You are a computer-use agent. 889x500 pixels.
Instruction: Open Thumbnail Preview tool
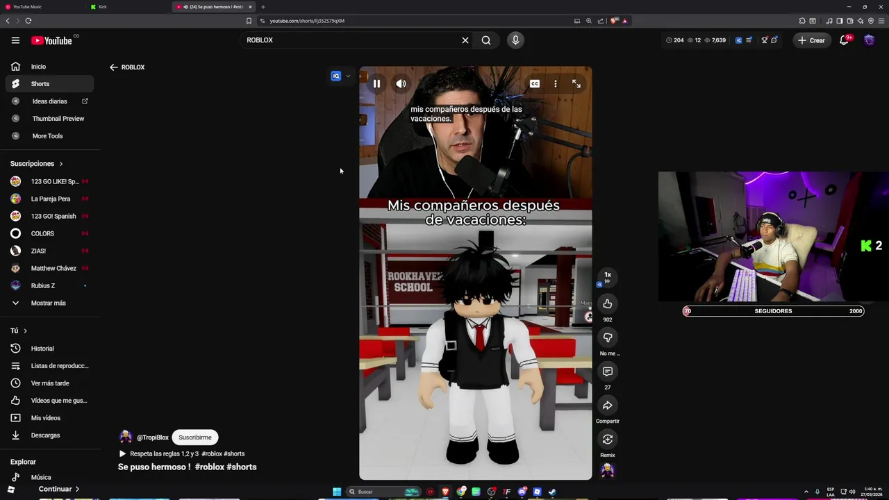[x=49, y=119]
